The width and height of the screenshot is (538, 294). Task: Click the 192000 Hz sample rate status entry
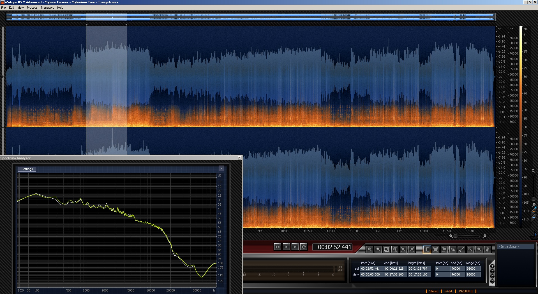tap(466, 291)
